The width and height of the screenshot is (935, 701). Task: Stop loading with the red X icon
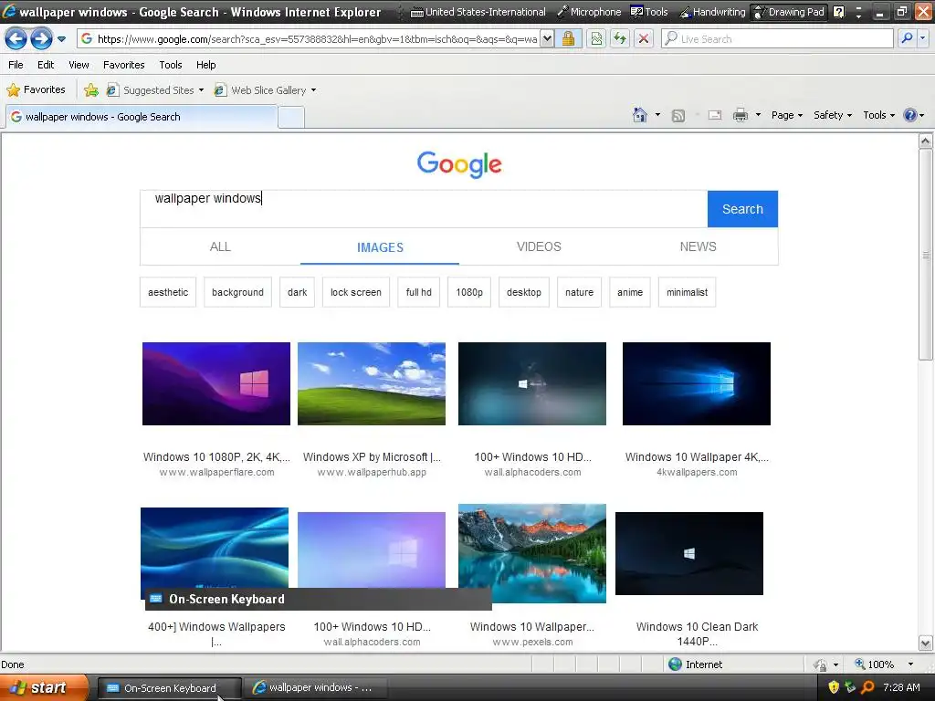click(x=644, y=39)
